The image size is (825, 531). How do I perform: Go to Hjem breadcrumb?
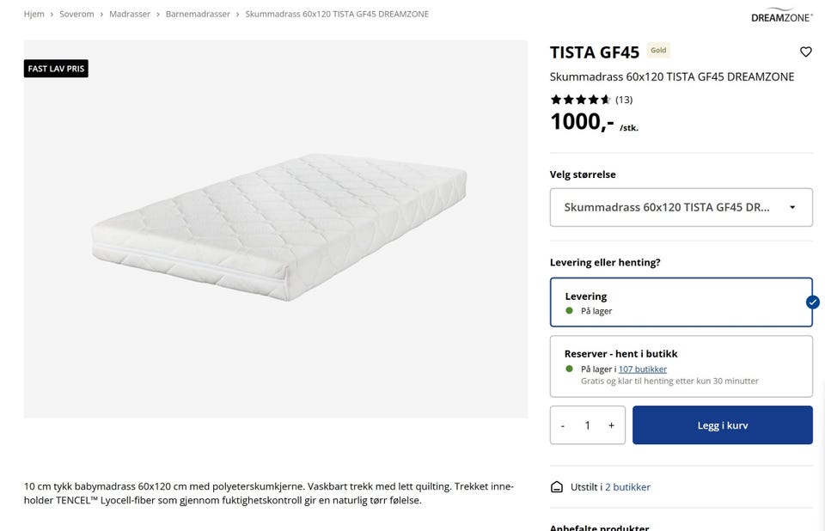click(x=34, y=15)
